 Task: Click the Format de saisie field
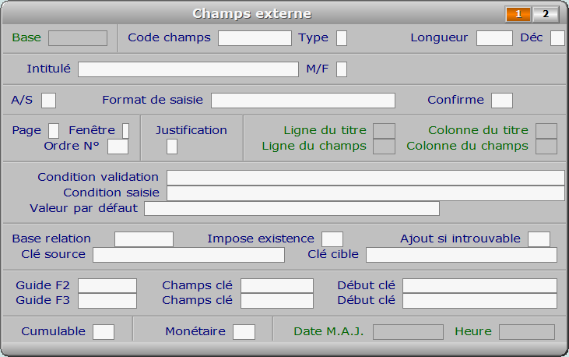(303, 101)
